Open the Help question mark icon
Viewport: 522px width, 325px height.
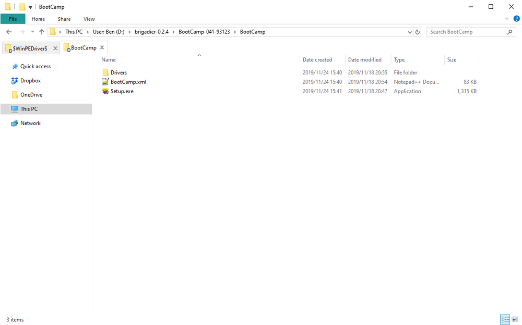(x=517, y=19)
